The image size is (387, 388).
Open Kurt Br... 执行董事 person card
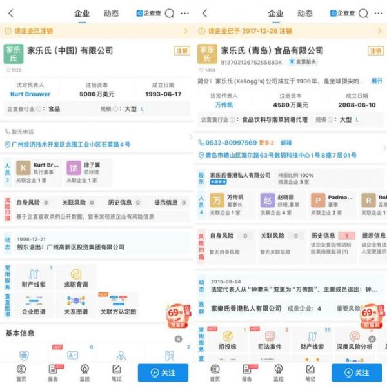click(x=37, y=172)
